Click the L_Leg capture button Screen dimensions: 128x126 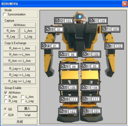(28, 37)
